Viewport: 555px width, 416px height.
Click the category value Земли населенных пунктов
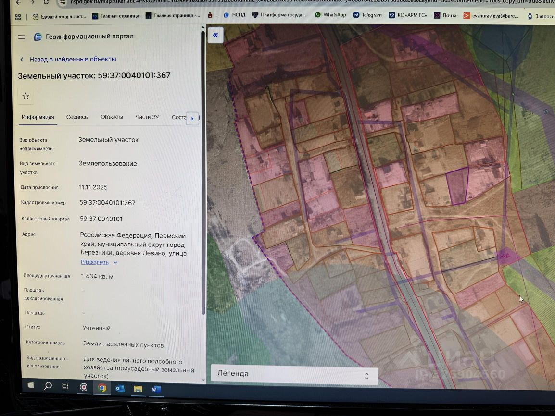pyautogui.click(x=123, y=345)
